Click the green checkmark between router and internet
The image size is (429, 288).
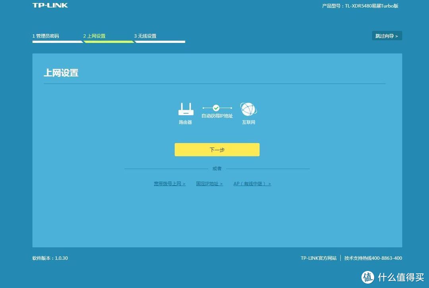pos(216,107)
